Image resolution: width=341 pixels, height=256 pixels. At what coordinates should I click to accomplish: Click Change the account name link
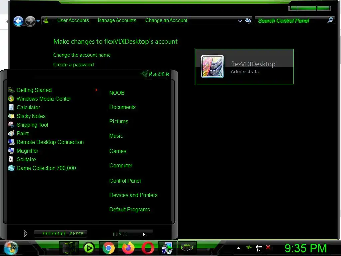(82, 55)
